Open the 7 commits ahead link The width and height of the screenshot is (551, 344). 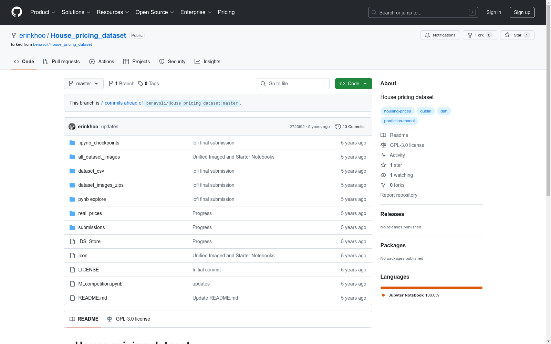click(122, 103)
